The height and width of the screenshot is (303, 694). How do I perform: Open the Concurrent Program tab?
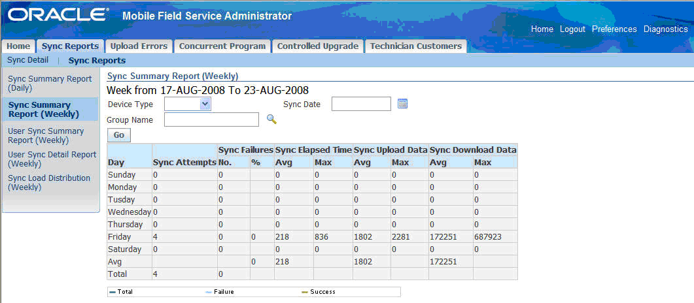(222, 46)
